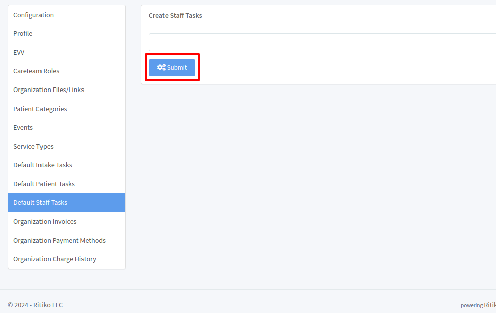496x313 pixels.
Task: Click the gears icon on Submit
Action: coord(161,68)
